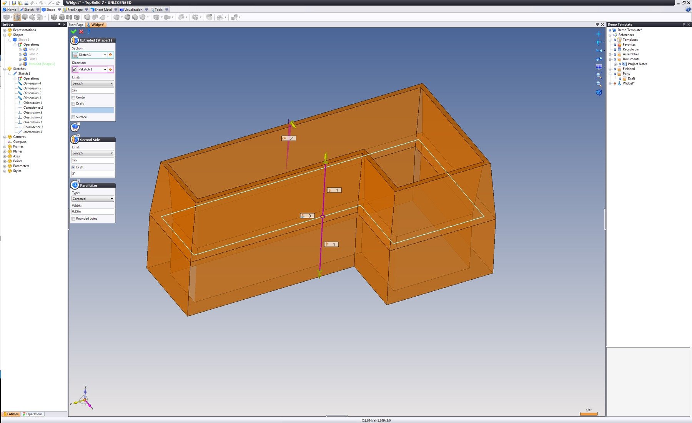The height and width of the screenshot is (423, 692).
Task: Expand the Cameras node in Entities tree
Action: pyautogui.click(x=5, y=137)
